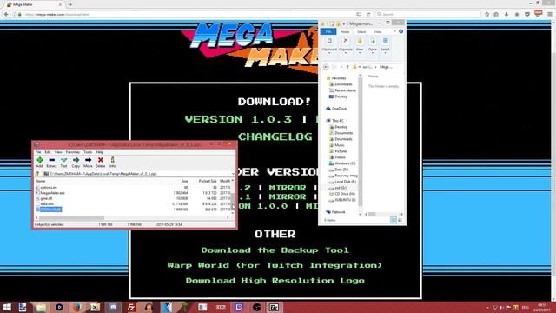Open the Select group dropdown in Explorer
Viewport: 556px width, 313px height.
pos(385,46)
